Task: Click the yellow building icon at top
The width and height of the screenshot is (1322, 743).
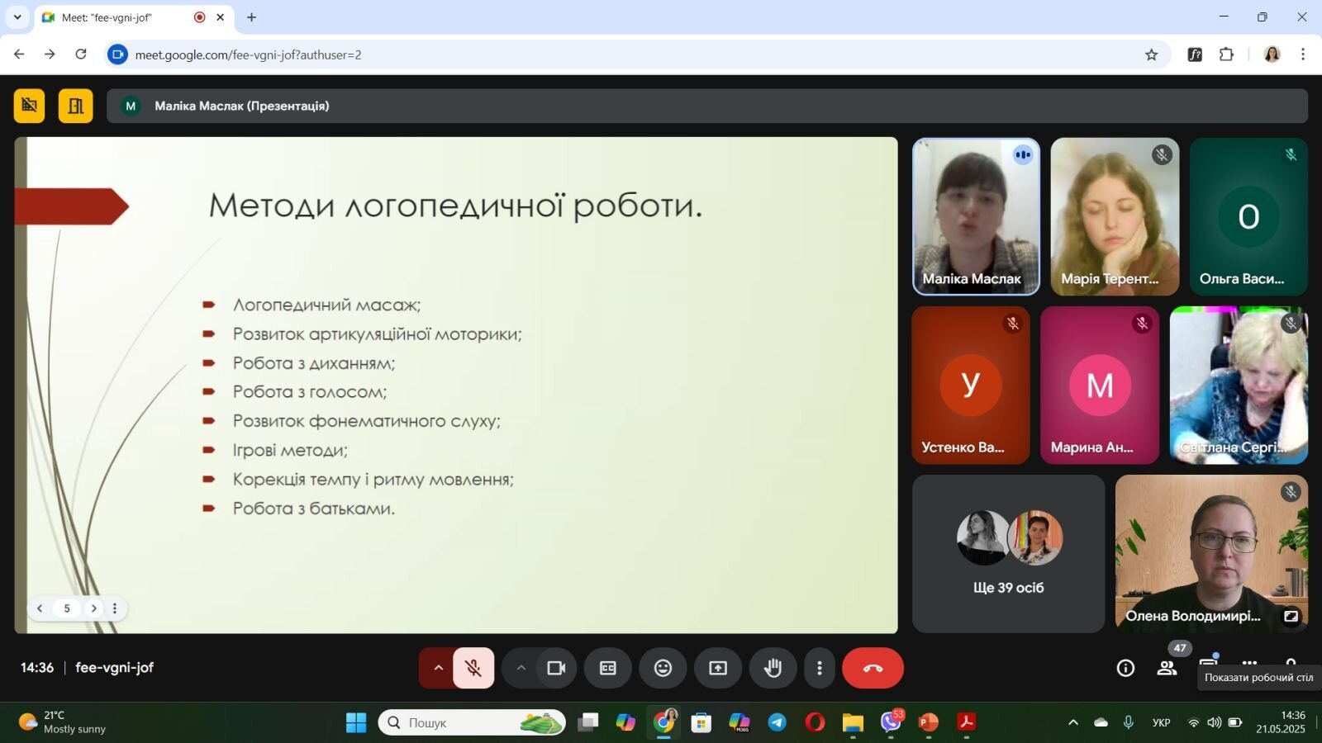Action: [x=76, y=106]
